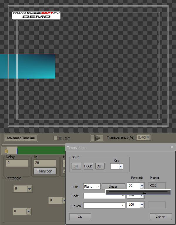Screen dimensions: 176x225
Task: Click the percent slider triangle handle
Action: pos(144,193)
